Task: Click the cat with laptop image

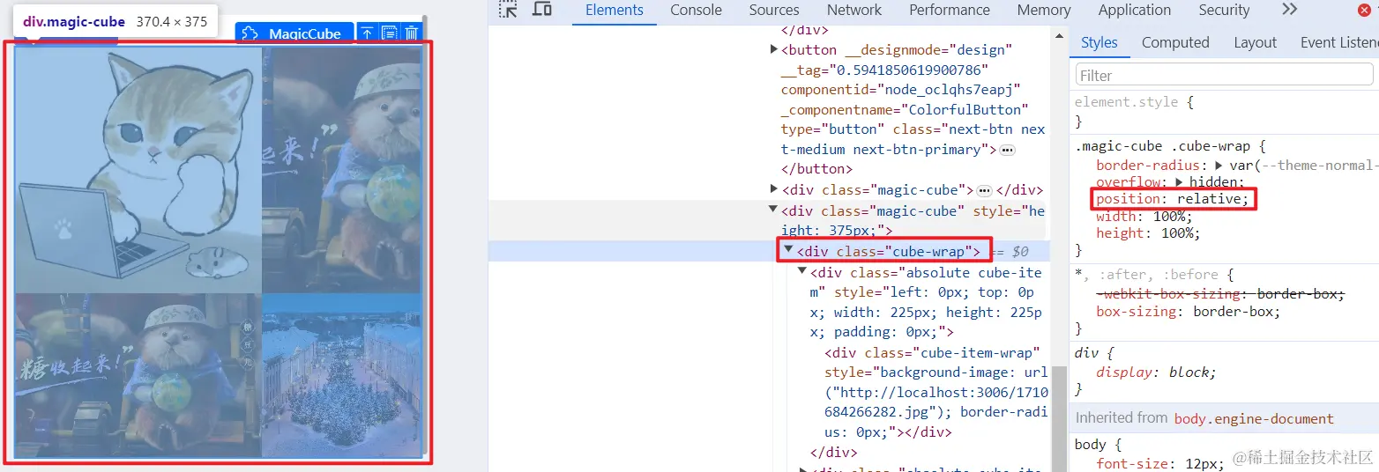Action: coord(138,169)
